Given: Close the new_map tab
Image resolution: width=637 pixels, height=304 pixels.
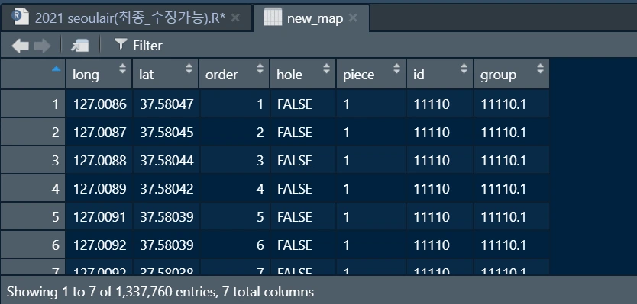Looking at the screenshot, I should coord(353,18).
